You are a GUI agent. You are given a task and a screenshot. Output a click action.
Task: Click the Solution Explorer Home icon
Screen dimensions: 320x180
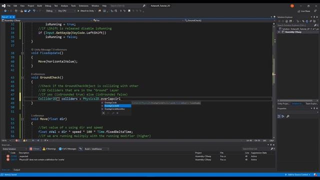[x=286, y=21]
